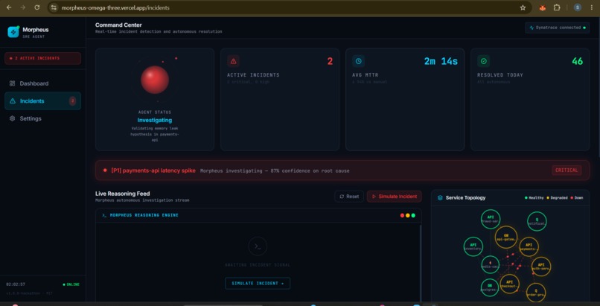Open the Chrome profile avatar S

(x=578, y=7)
